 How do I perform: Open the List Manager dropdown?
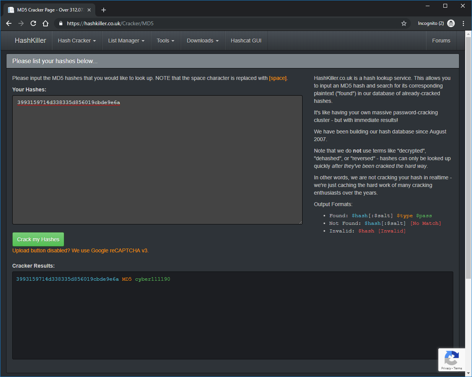[126, 41]
